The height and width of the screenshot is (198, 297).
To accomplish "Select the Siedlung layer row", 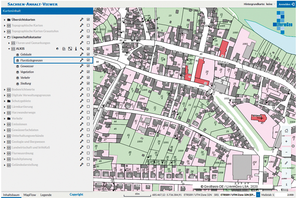I will pos(53,84).
